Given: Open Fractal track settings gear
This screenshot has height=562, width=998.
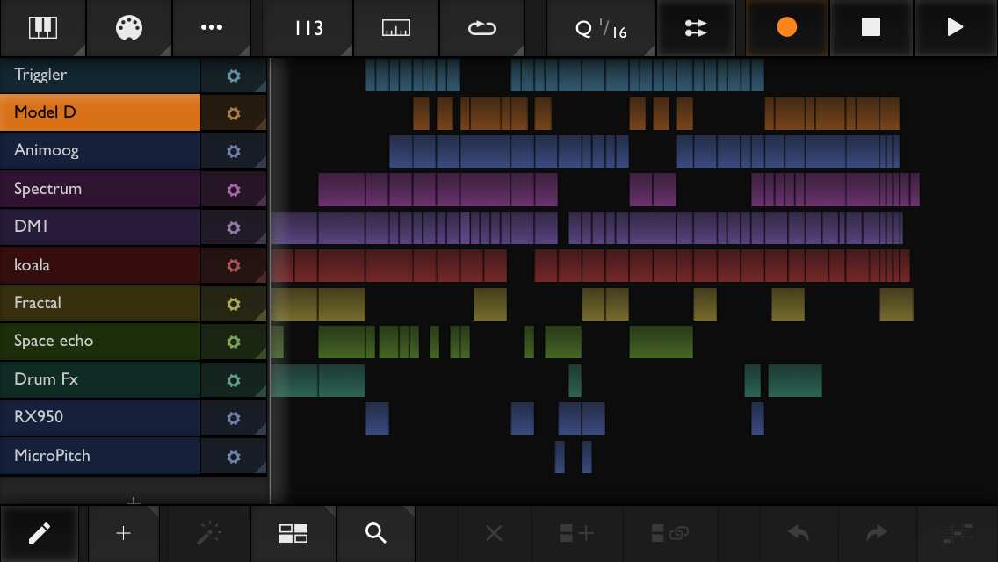Looking at the screenshot, I should [234, 304].
